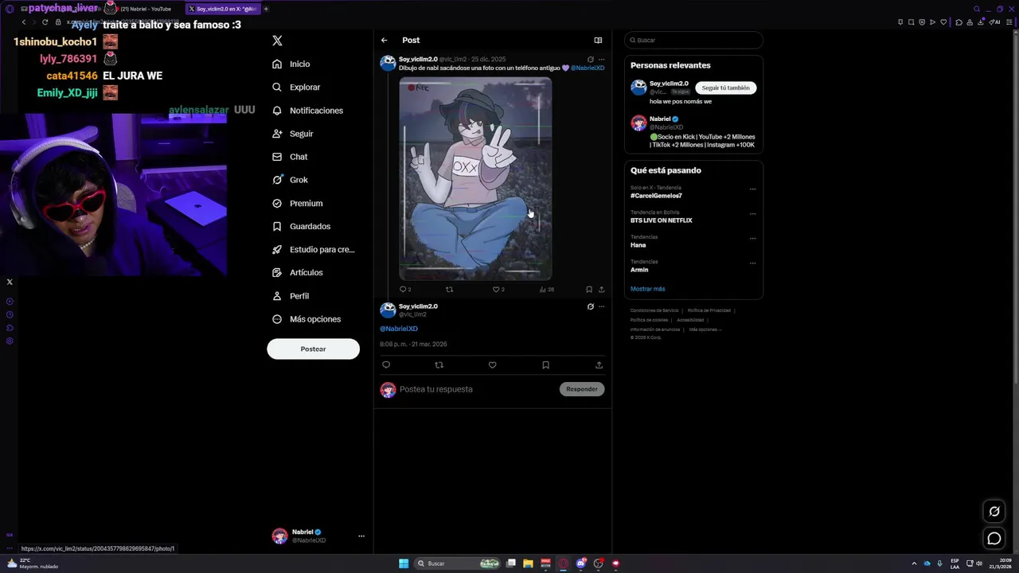Open the three-dot menu on the second post
This screenshot has width=1019, height=573.
(601, 306)
